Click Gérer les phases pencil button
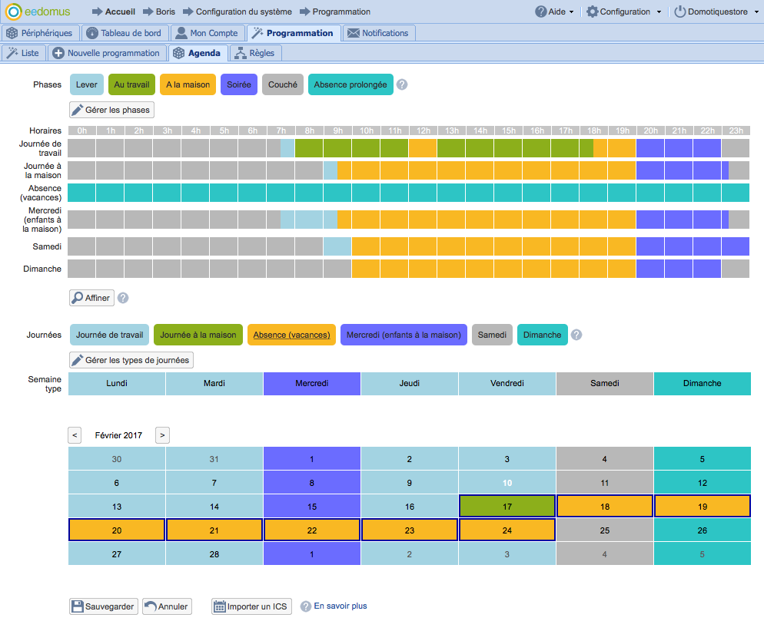 click(112, 110)
